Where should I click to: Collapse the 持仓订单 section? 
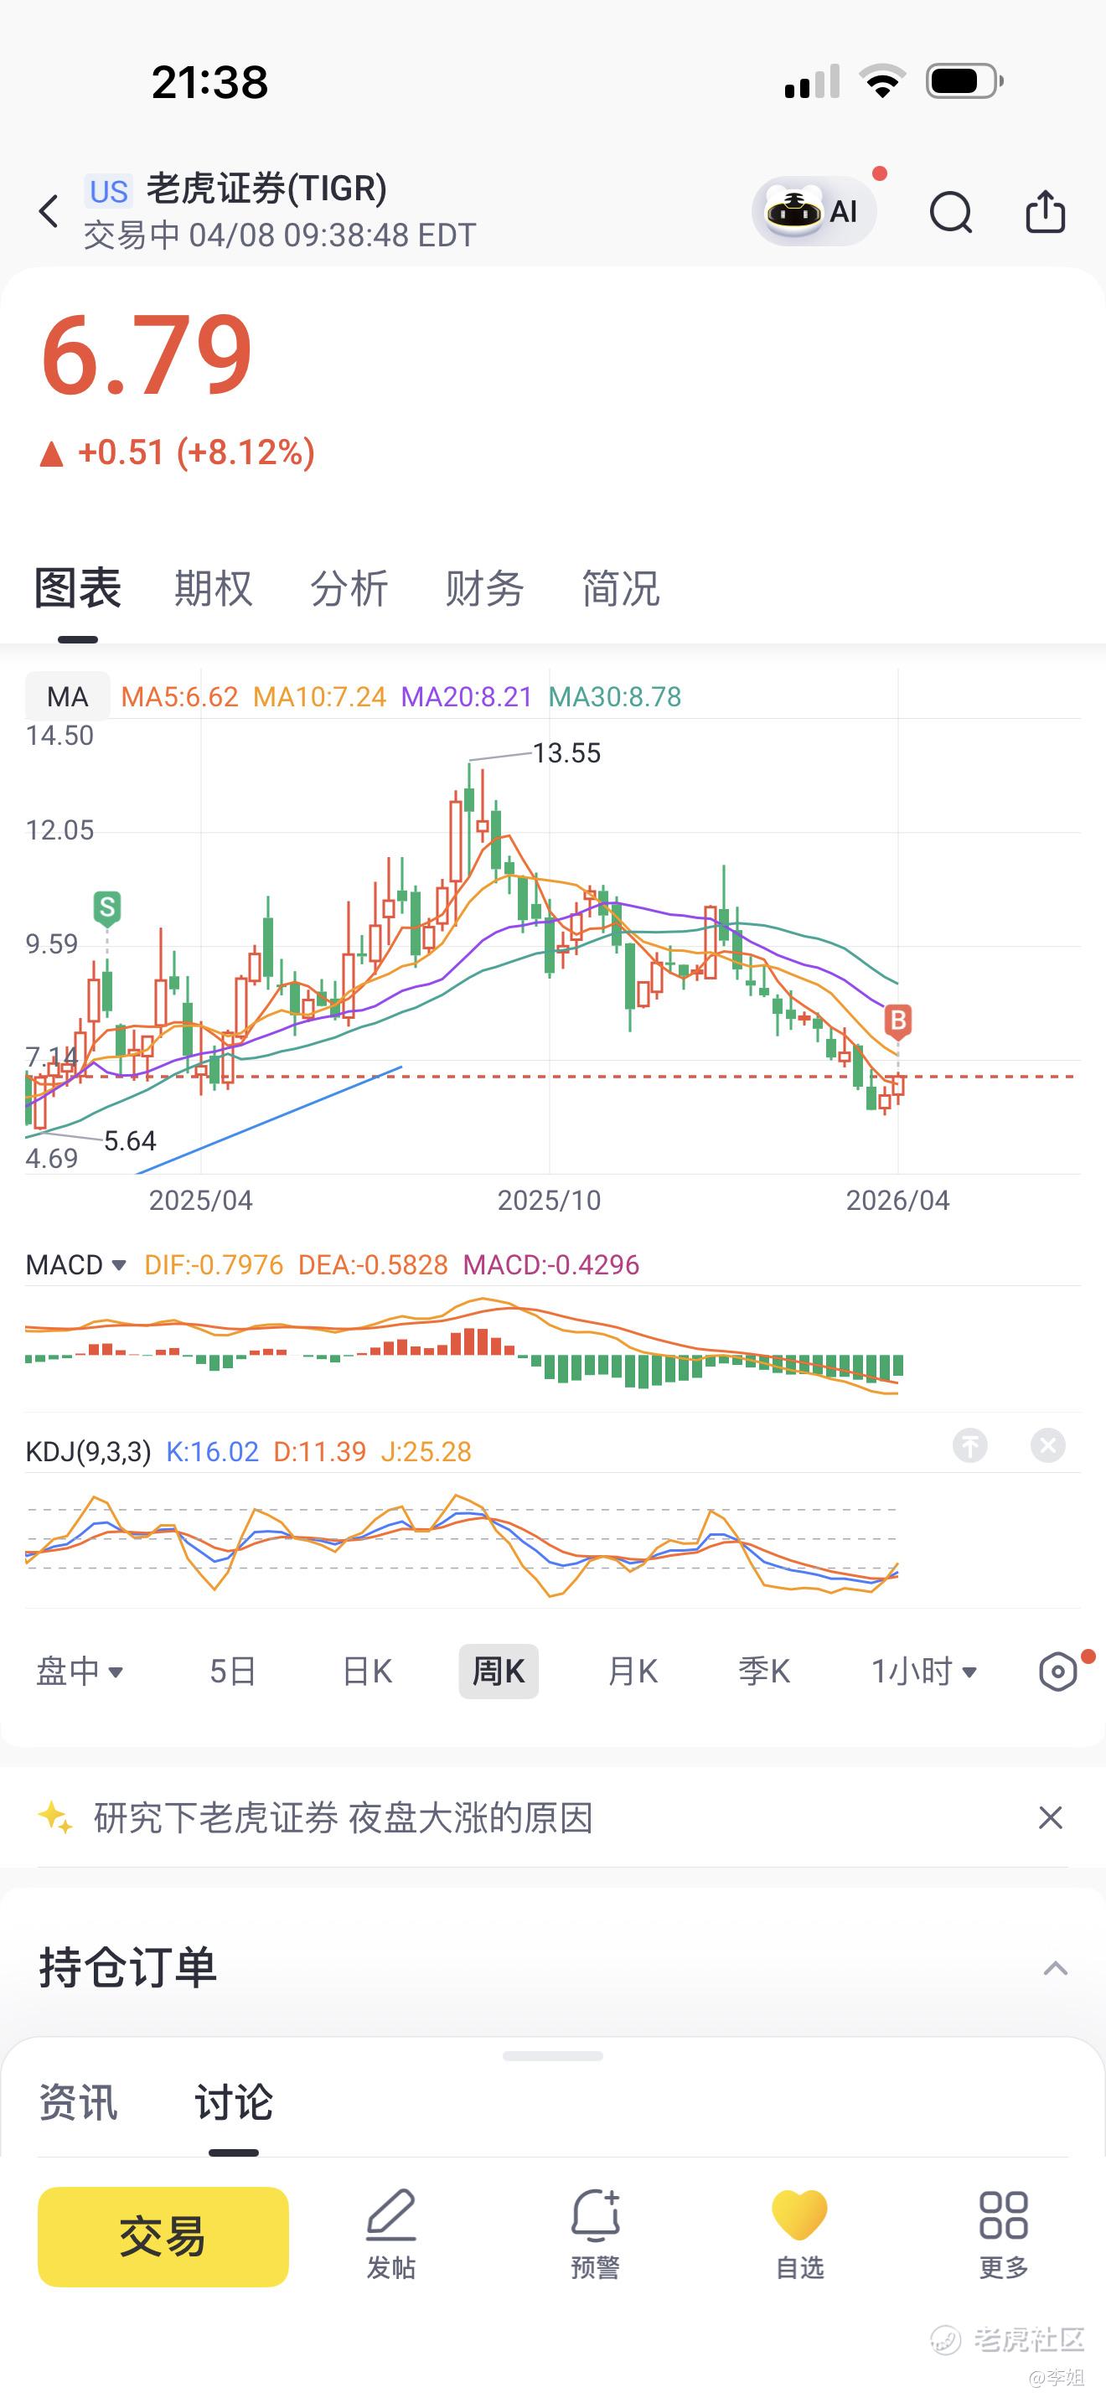[1056, 1968]
